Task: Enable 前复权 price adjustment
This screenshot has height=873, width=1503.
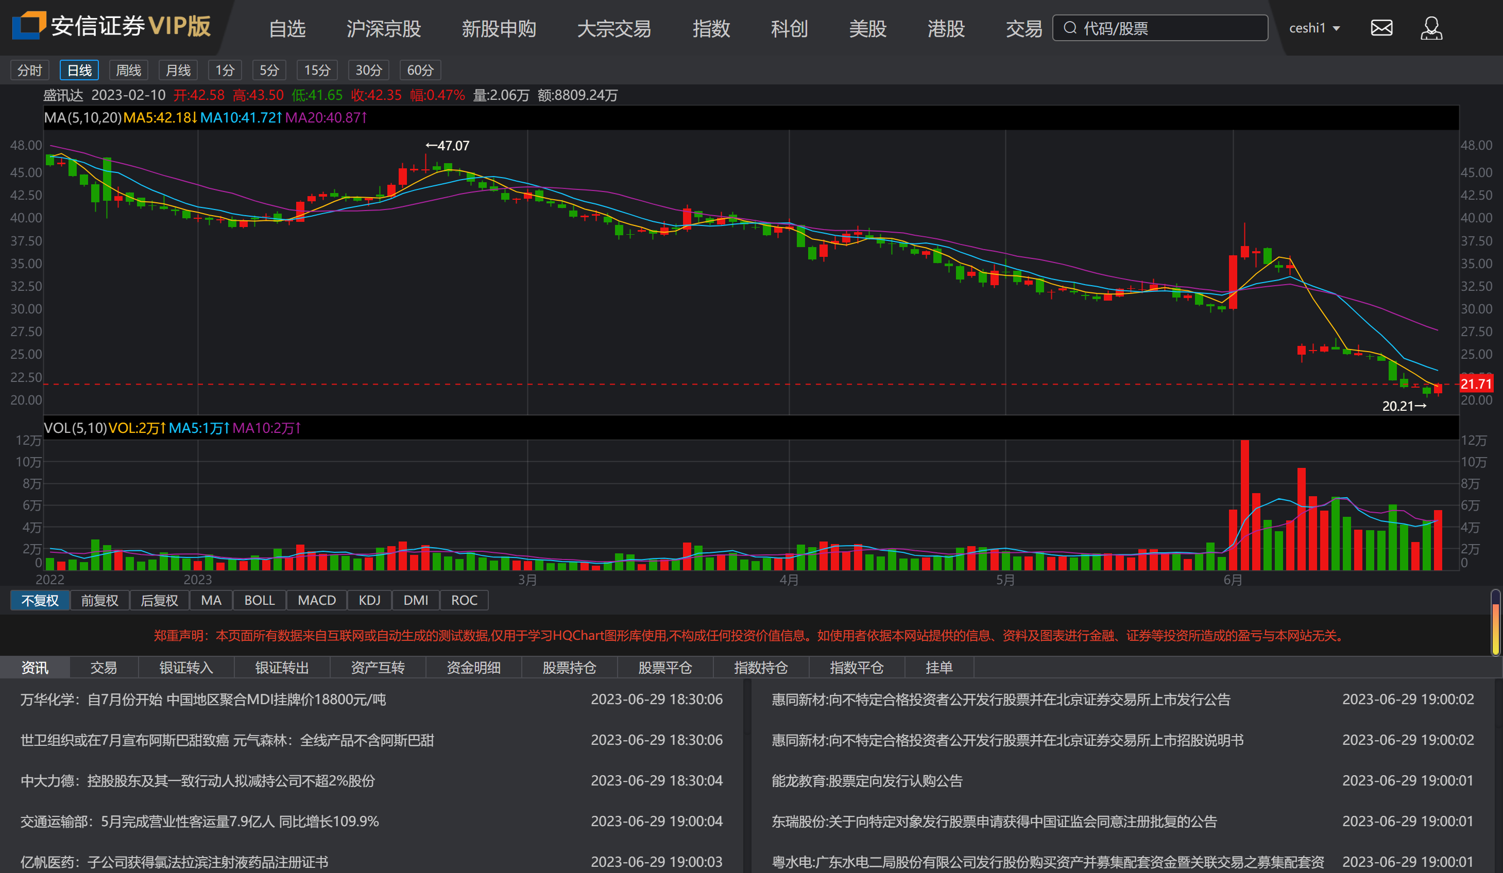Action: coord(99,600)
